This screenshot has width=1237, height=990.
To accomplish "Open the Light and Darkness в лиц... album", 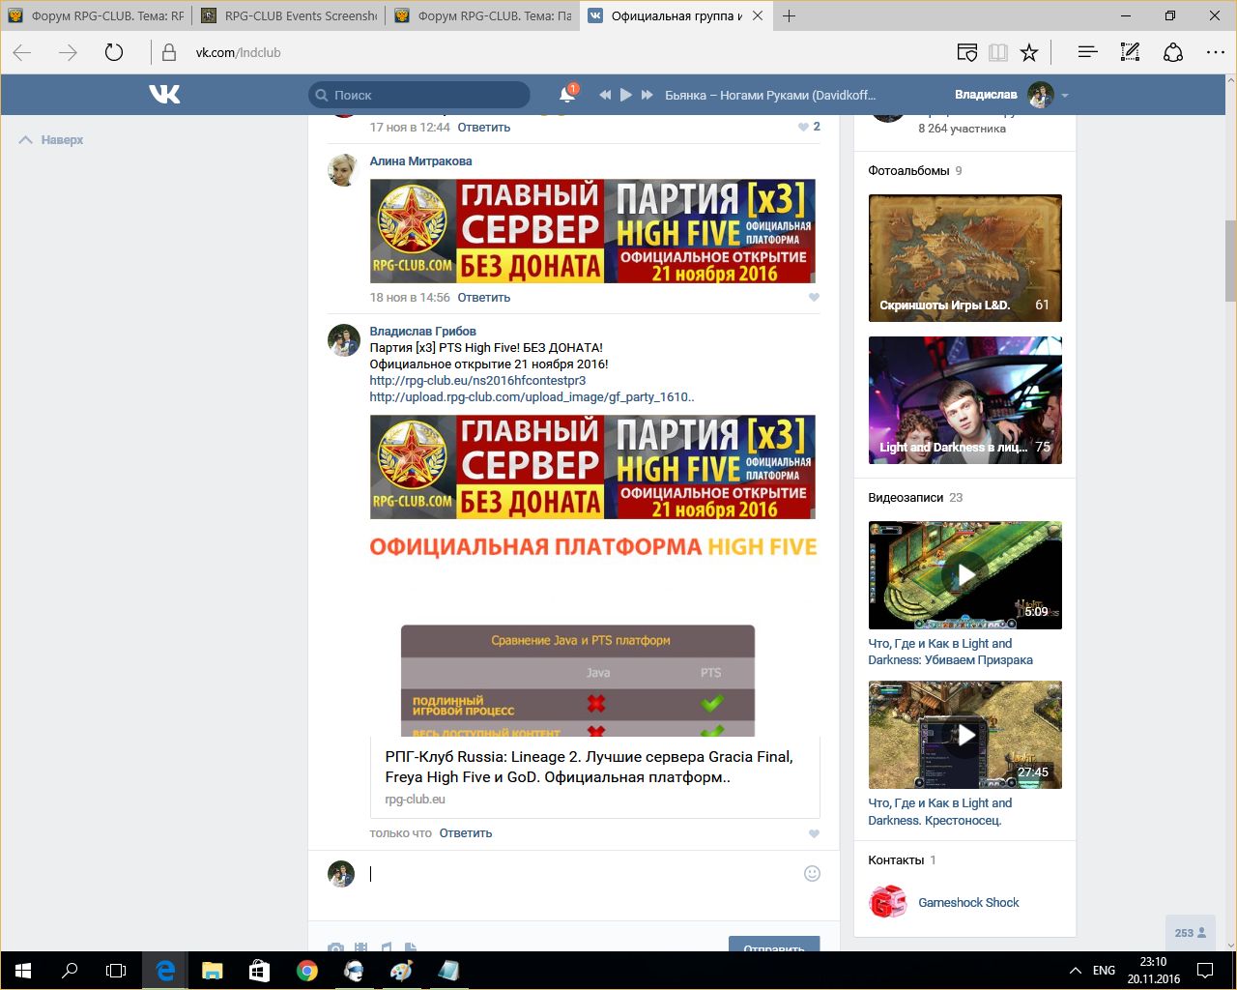I will pyautogui.click(x=965, y=400).
